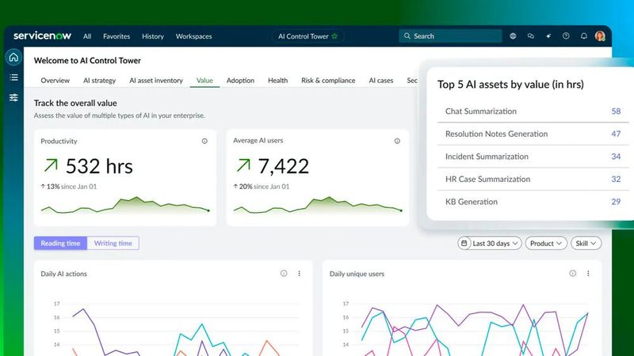634x356 pixels.
Task: Open the Favorites menu
Action: 116,36
